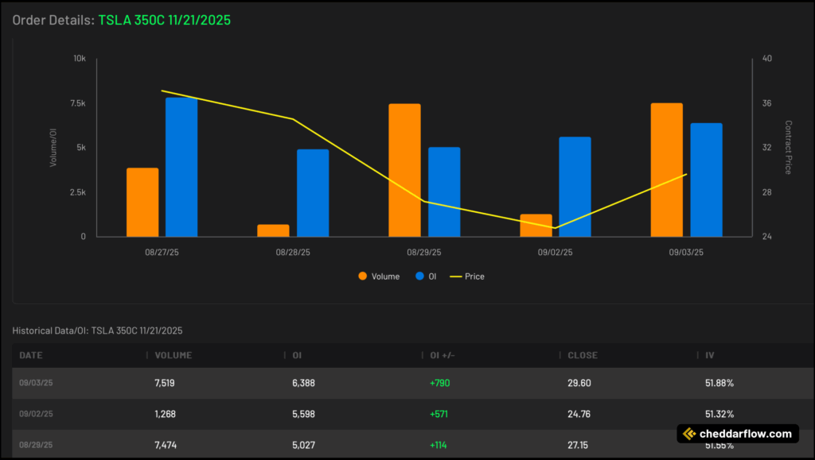Click the volume value 1,268
815x460 pixels.
pos(165,415)
